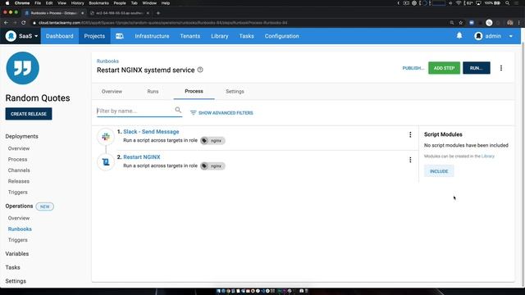
Task: Open Variables section in sidebar
Action: click(x=17, y=254)
